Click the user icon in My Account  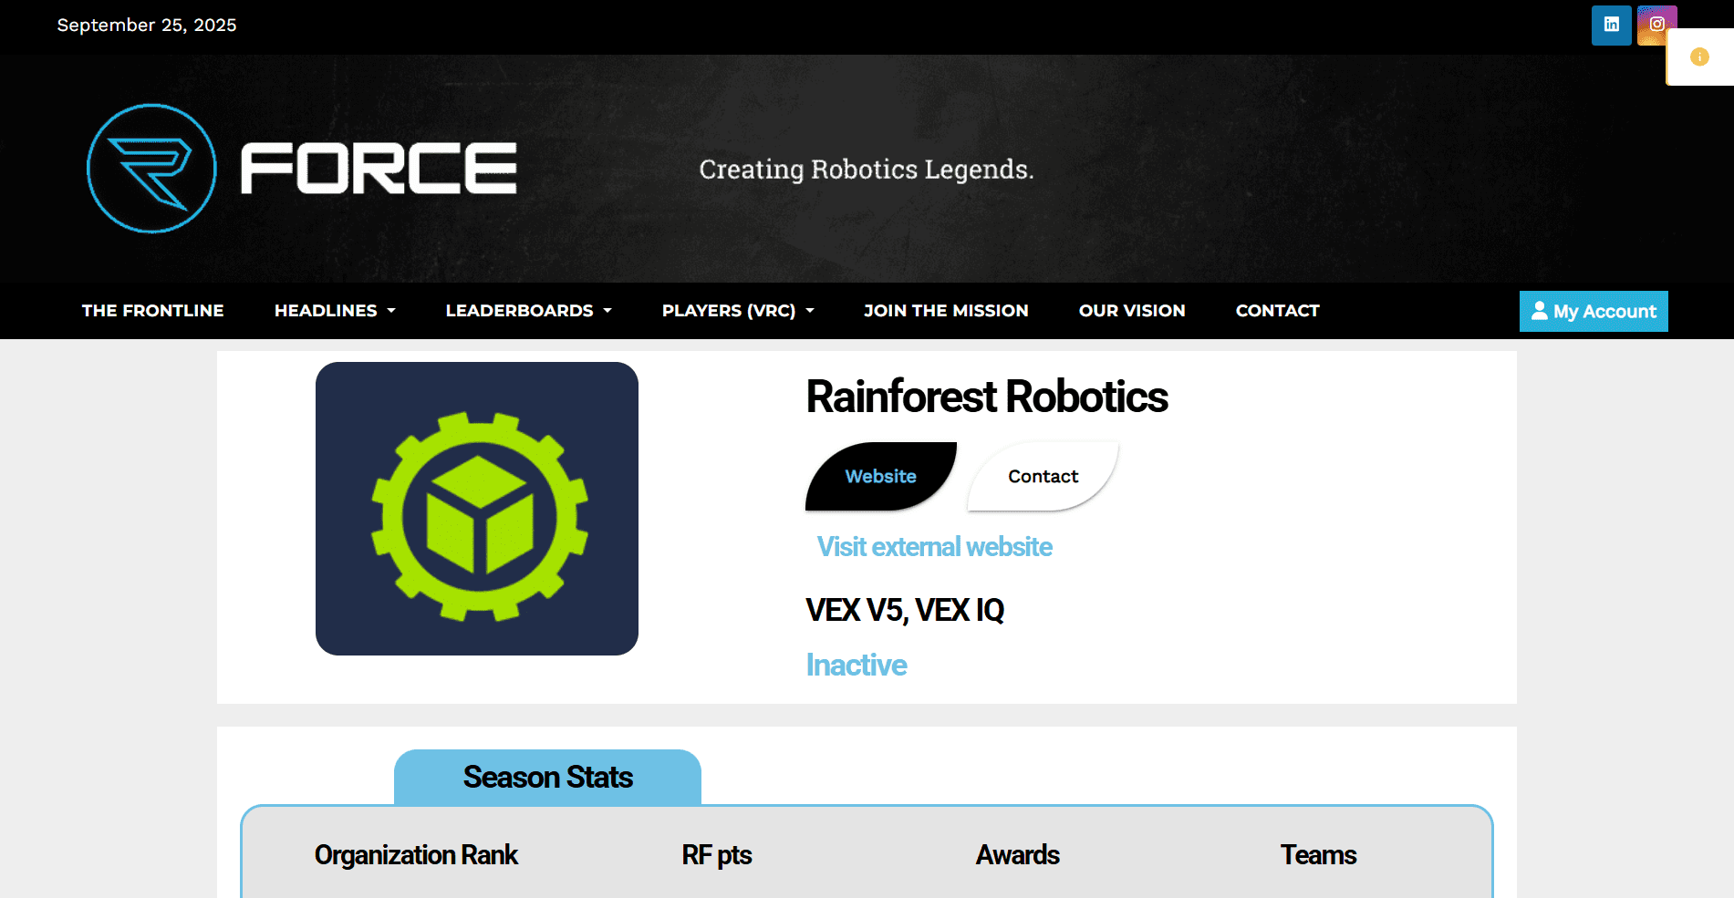click(x=1539, y=311)
